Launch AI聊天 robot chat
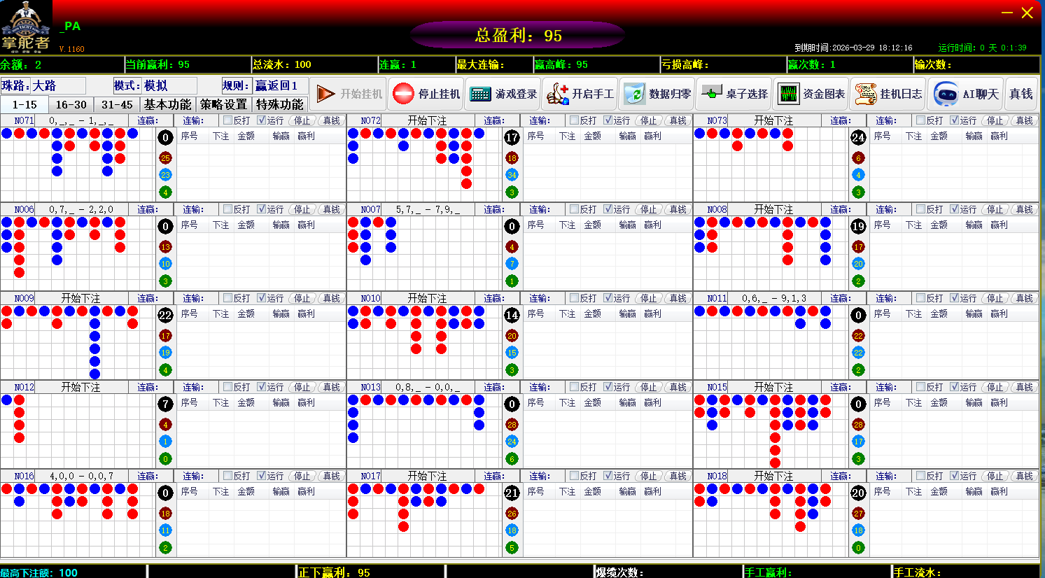This screenshot has height=578, width=1045. [x=966, y=94]
